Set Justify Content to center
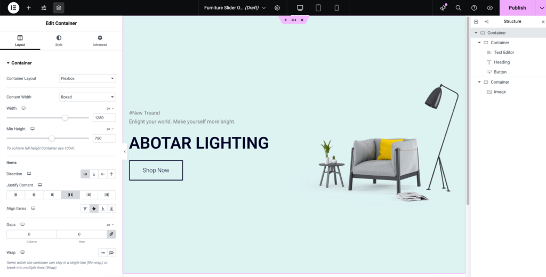 (x=34, y=195)
